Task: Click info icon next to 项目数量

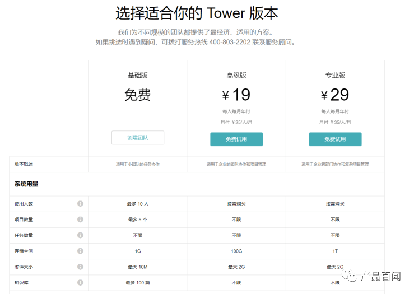Action: pos(80,220)
